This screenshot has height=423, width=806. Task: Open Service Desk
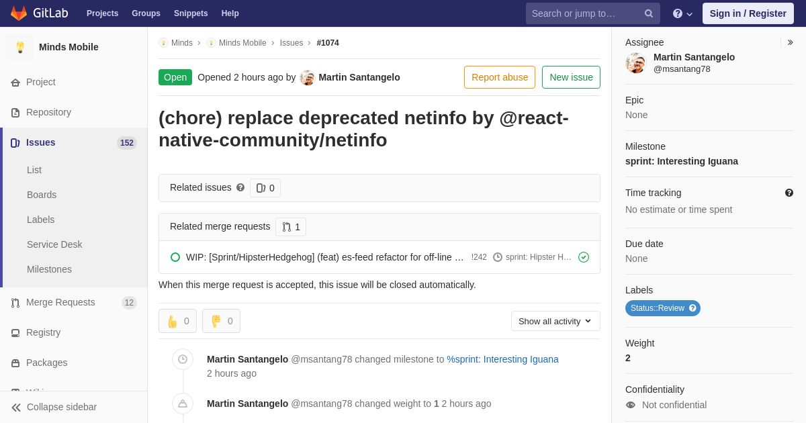pyautogui.click(x=54, y=244)
